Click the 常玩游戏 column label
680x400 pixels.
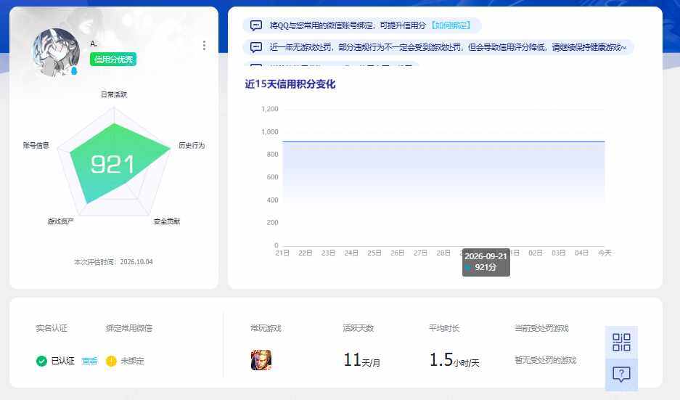266,328
